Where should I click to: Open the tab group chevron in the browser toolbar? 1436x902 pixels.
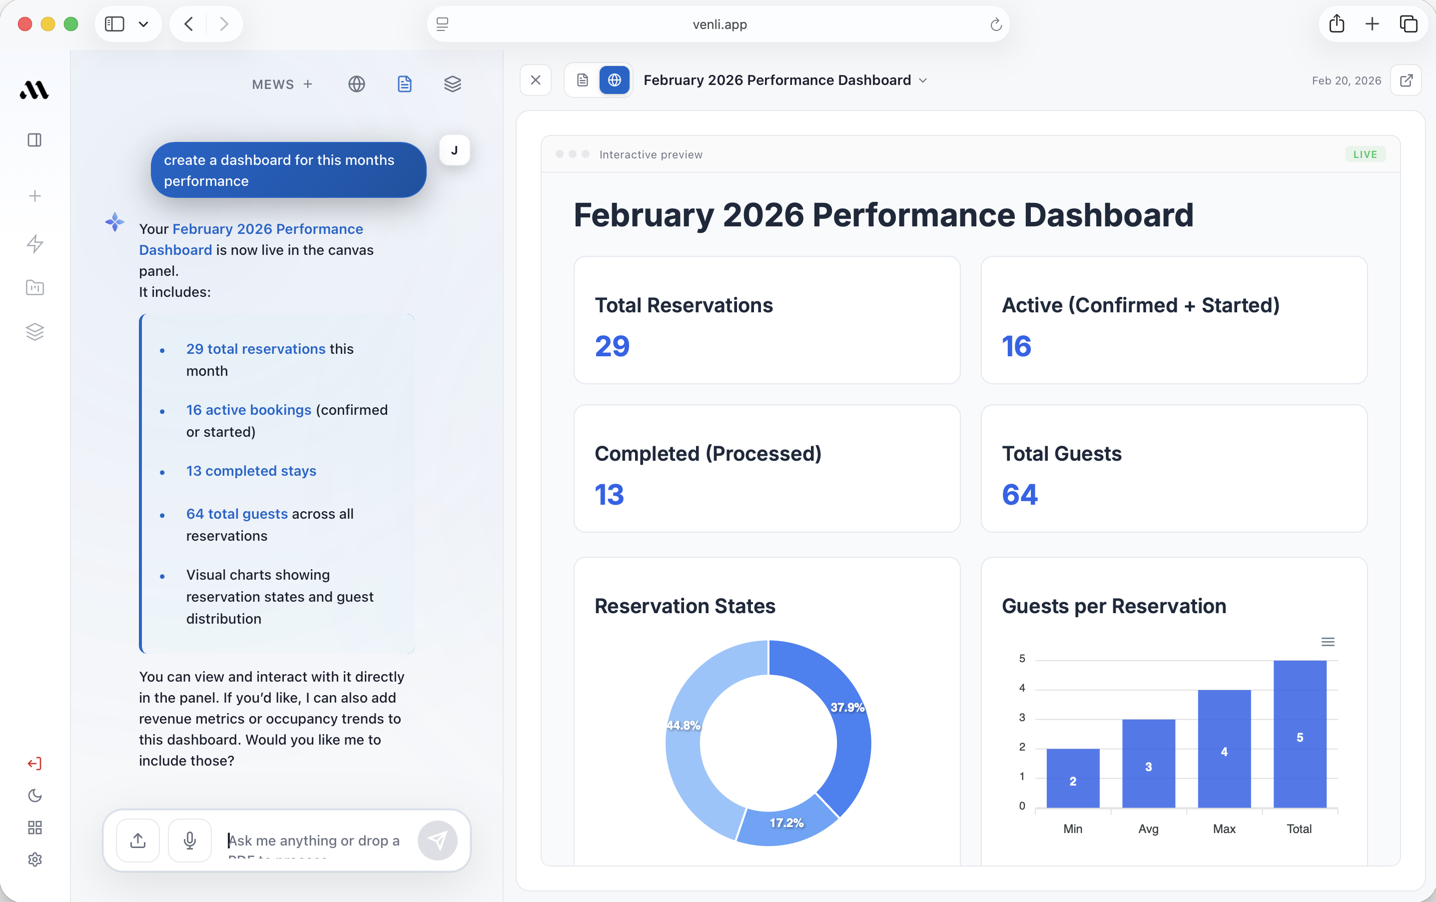[143, 24]
